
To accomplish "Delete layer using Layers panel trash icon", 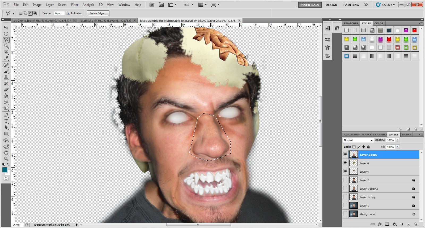I will click(416, 224).
